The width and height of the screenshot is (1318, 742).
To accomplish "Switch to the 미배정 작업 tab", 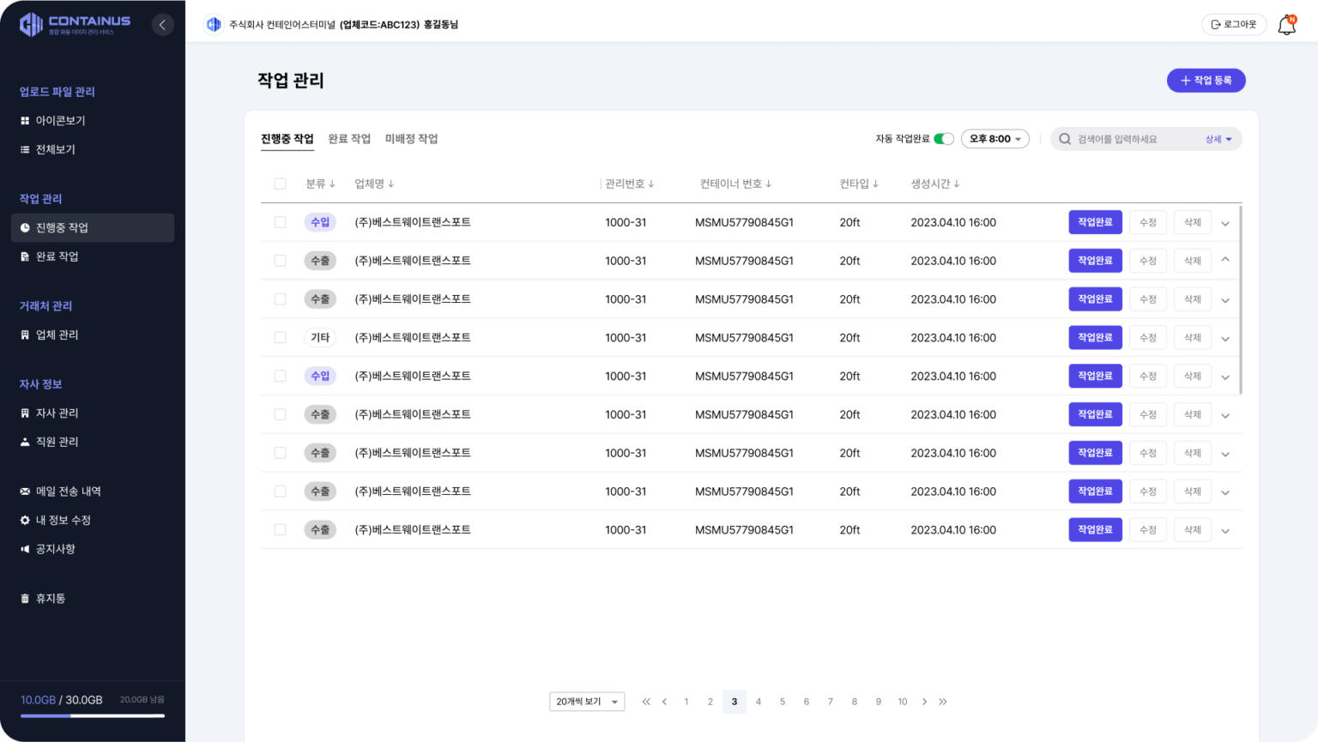I will click(411, 139).
